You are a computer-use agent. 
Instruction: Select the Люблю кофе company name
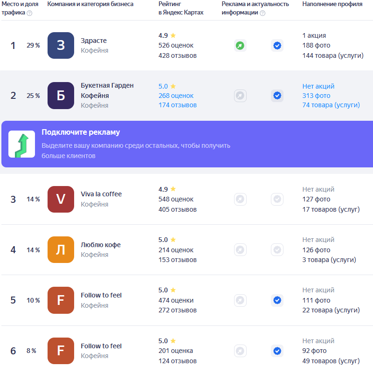tap(101, 245)
